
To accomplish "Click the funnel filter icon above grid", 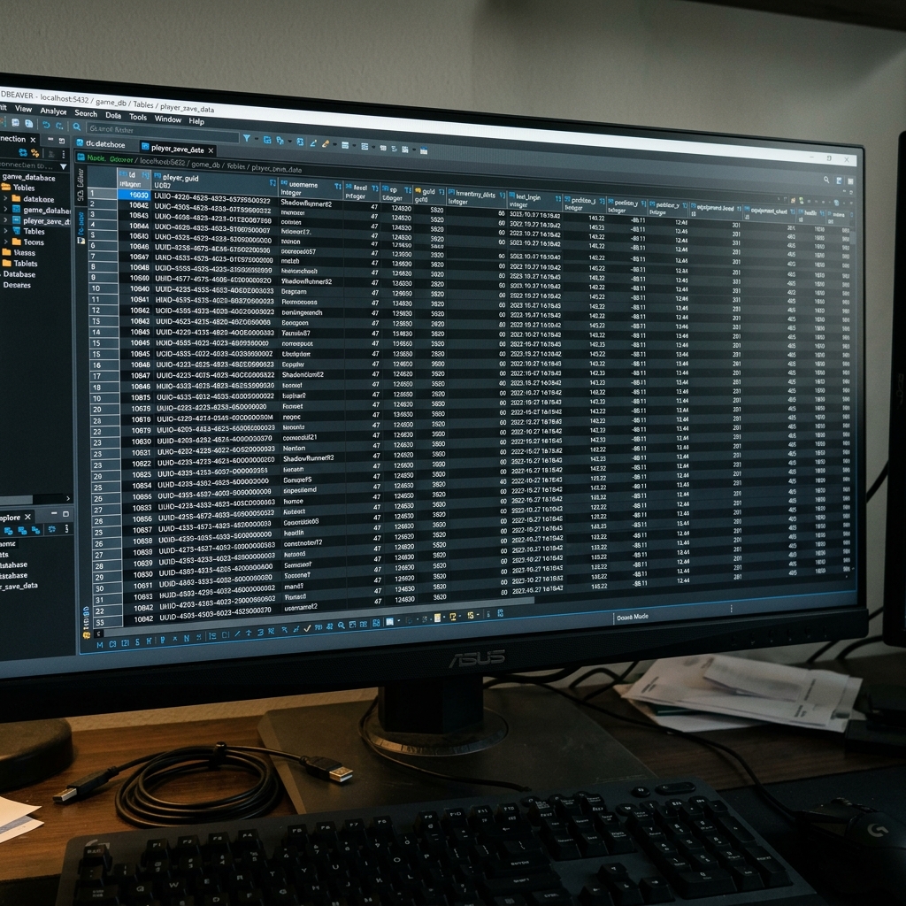I will pyautogui.click(x=247, y=138).
